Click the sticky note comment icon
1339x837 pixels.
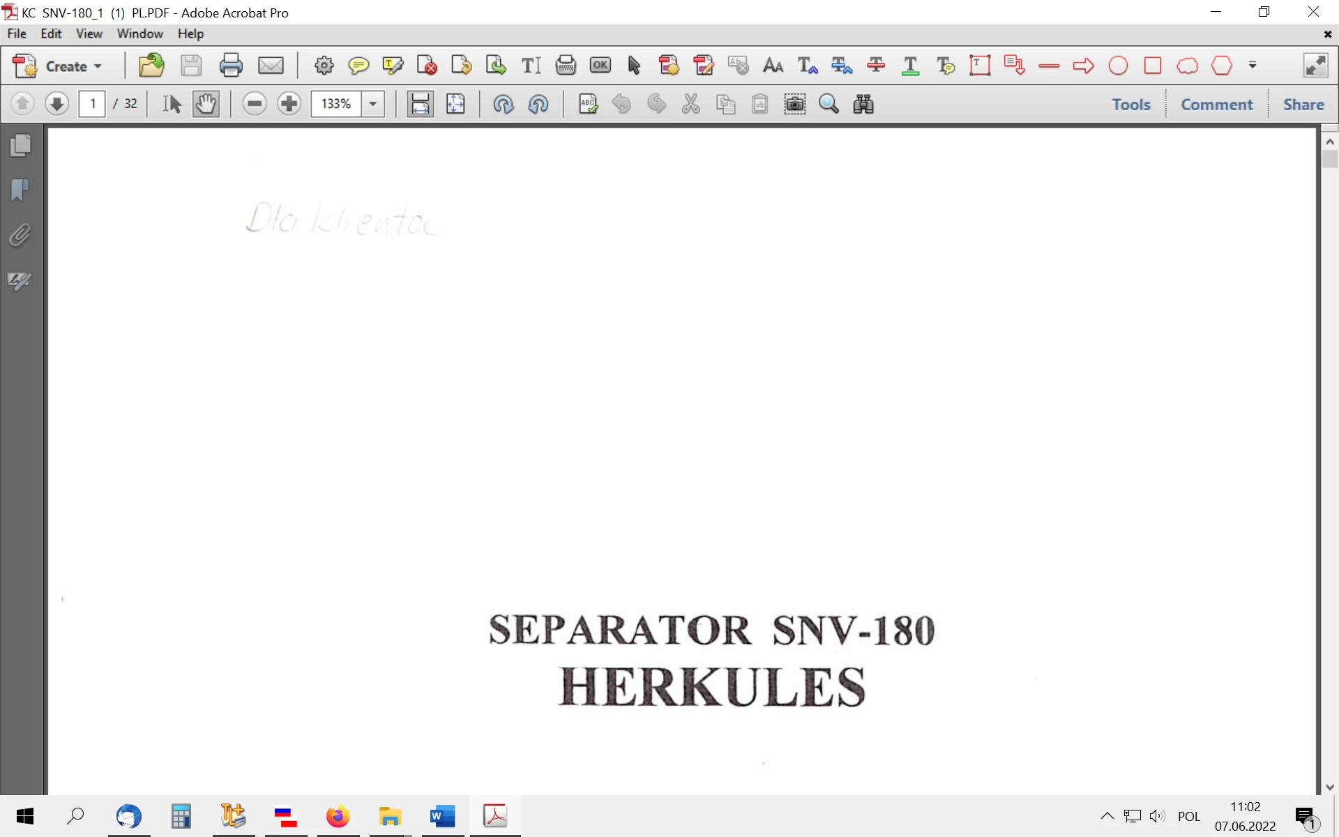tap(358, 66)
